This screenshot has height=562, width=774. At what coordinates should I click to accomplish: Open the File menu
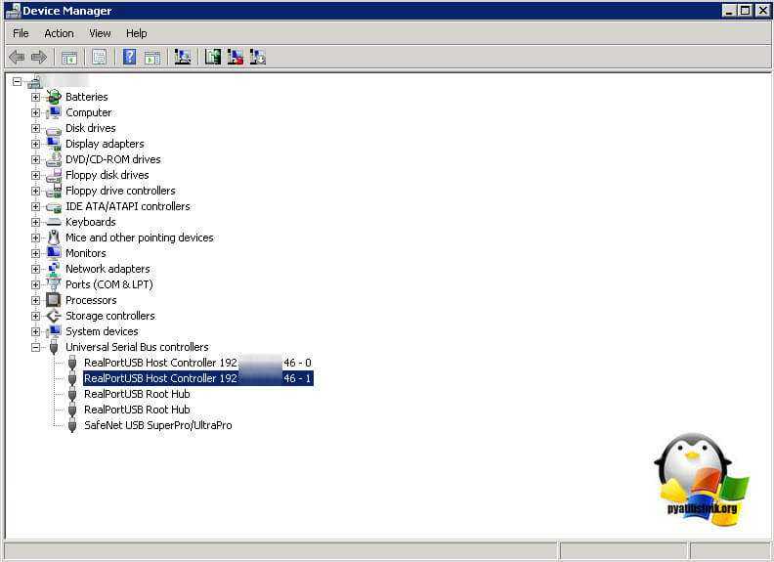point(21,33)
